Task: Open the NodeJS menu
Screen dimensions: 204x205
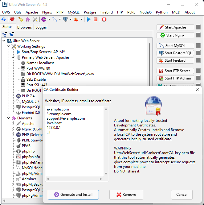Action: [x=145, y=12]
